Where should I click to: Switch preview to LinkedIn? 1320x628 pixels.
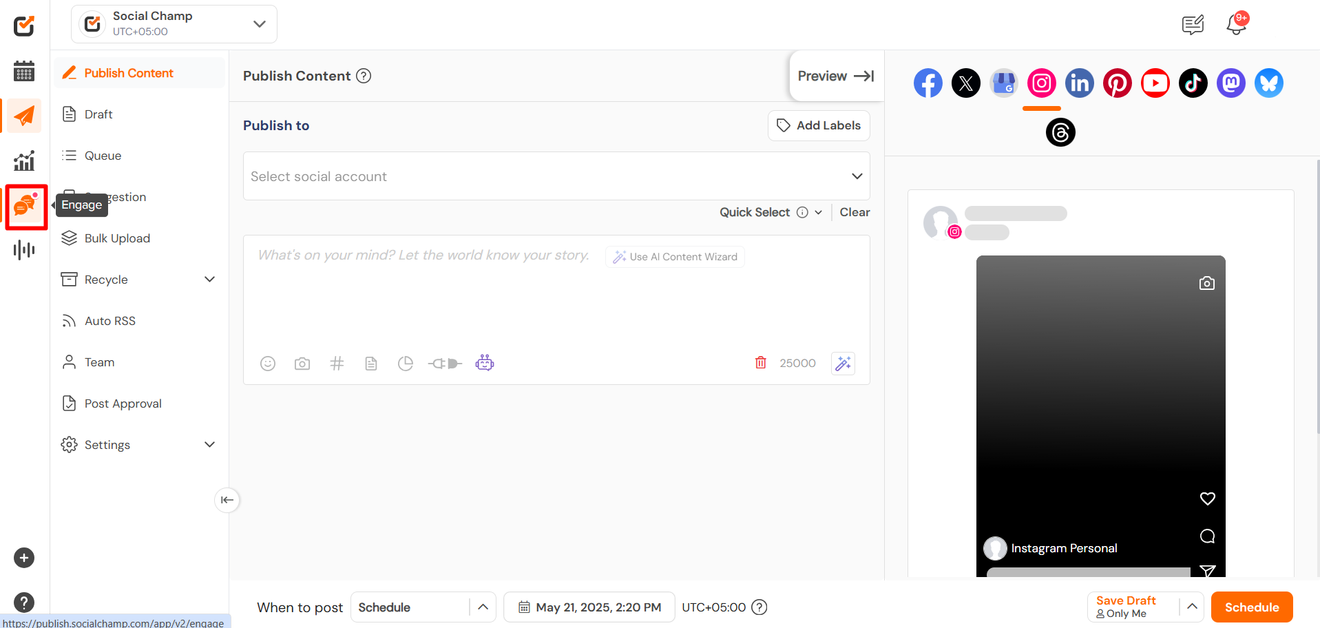click(1080, 83)
